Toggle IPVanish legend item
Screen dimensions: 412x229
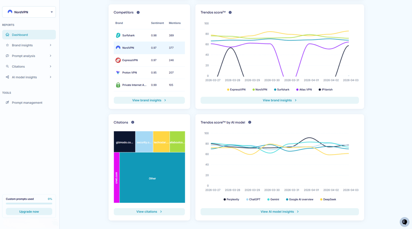[325, 90]
